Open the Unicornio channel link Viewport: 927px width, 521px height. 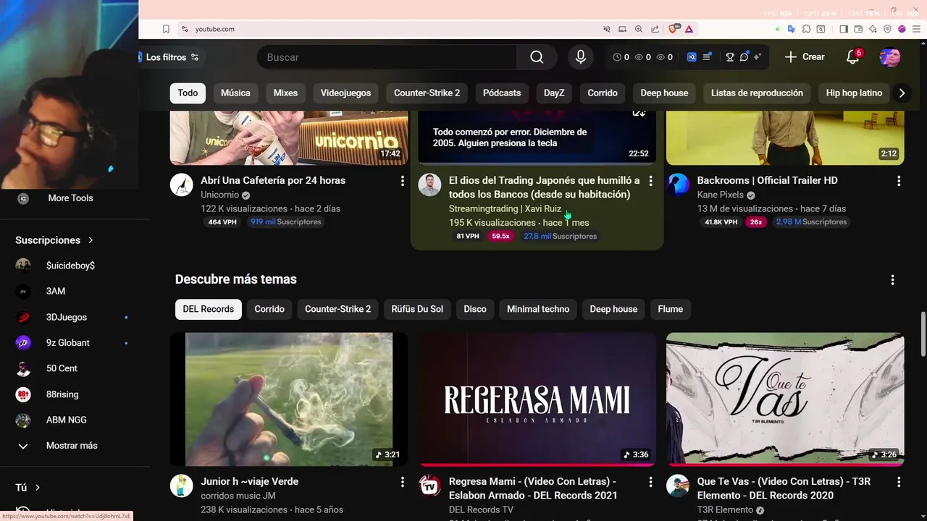pyautogui.click(x=219, y=195)
